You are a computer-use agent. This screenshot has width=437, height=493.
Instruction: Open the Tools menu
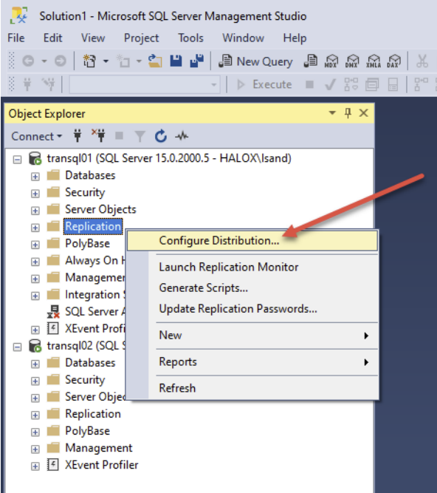[191, 38]
